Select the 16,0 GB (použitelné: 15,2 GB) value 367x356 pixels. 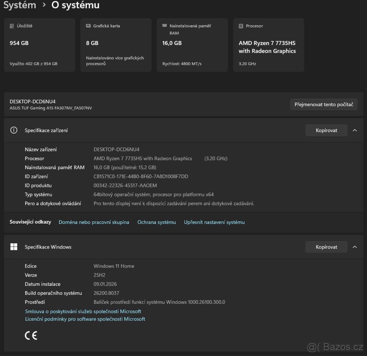tap(125, 167)
